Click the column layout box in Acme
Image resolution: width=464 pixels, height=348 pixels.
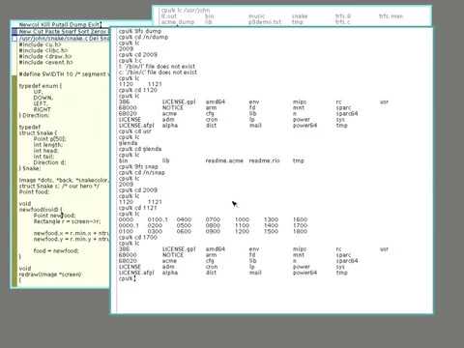click(14, 32)
